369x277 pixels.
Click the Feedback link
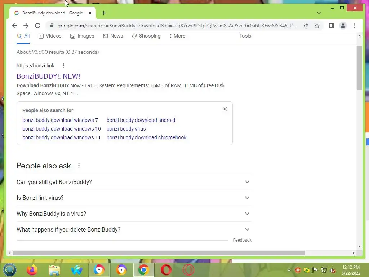click(242, 240)
